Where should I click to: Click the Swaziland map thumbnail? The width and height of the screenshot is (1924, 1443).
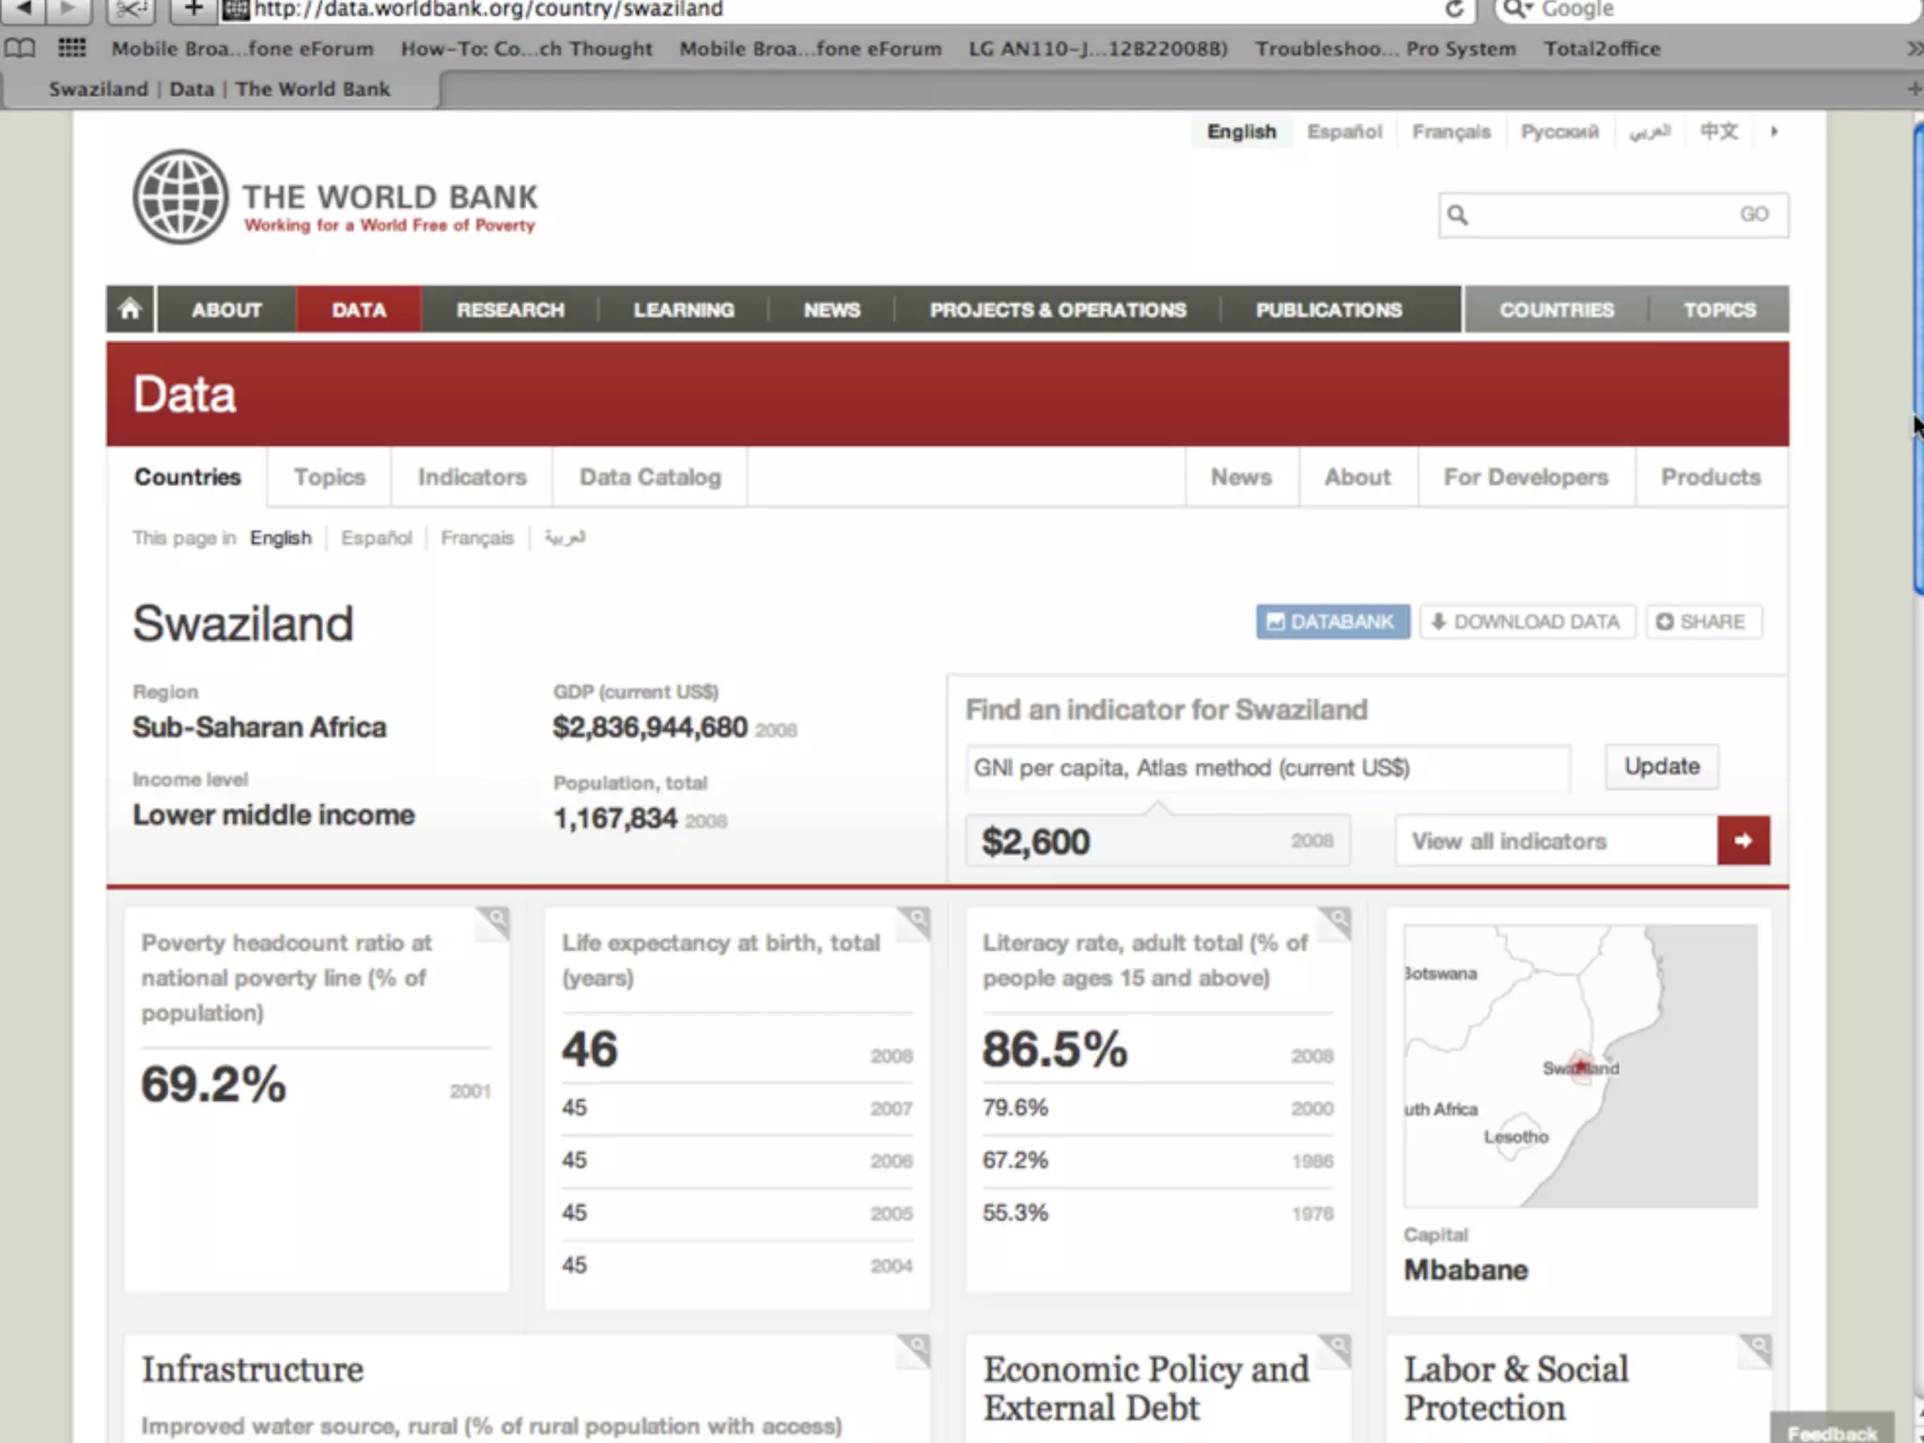point(1579,1065)
